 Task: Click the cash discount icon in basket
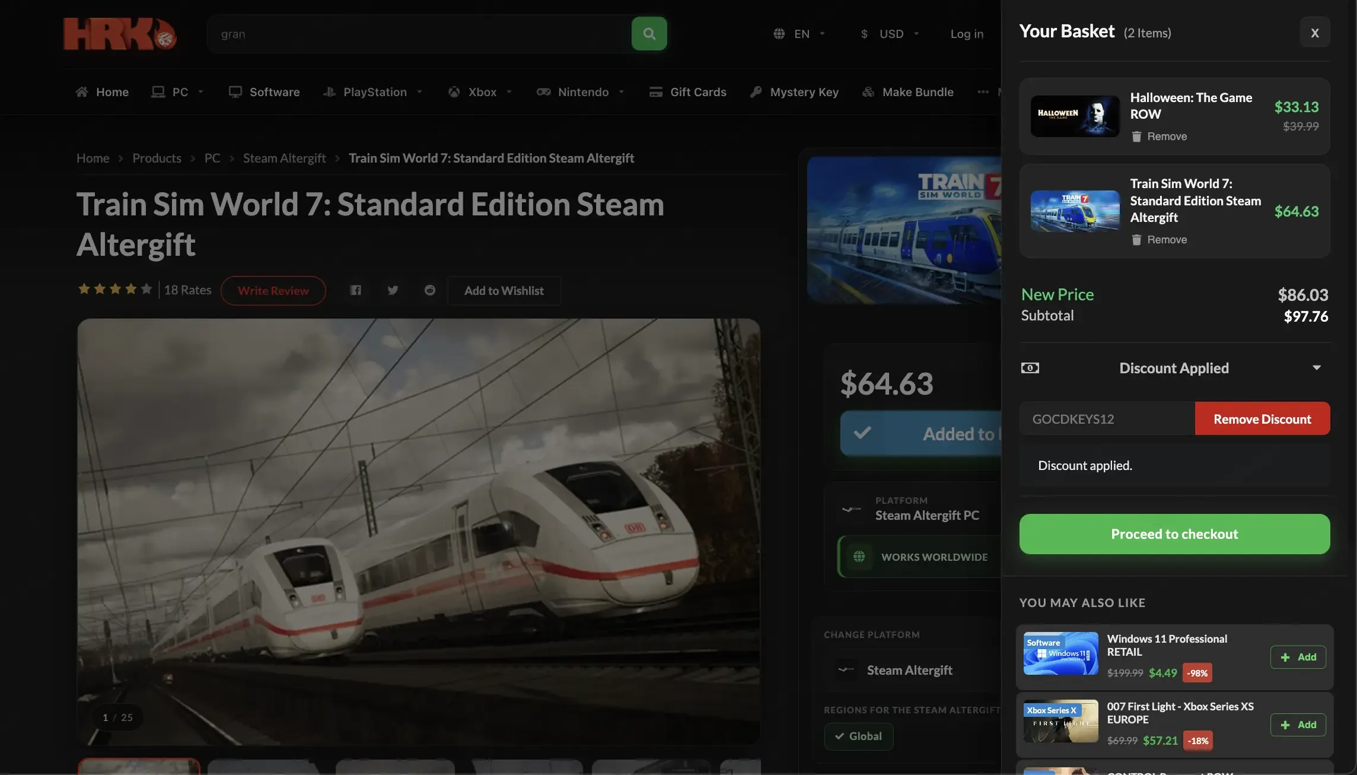click(x=1030, y=368)
